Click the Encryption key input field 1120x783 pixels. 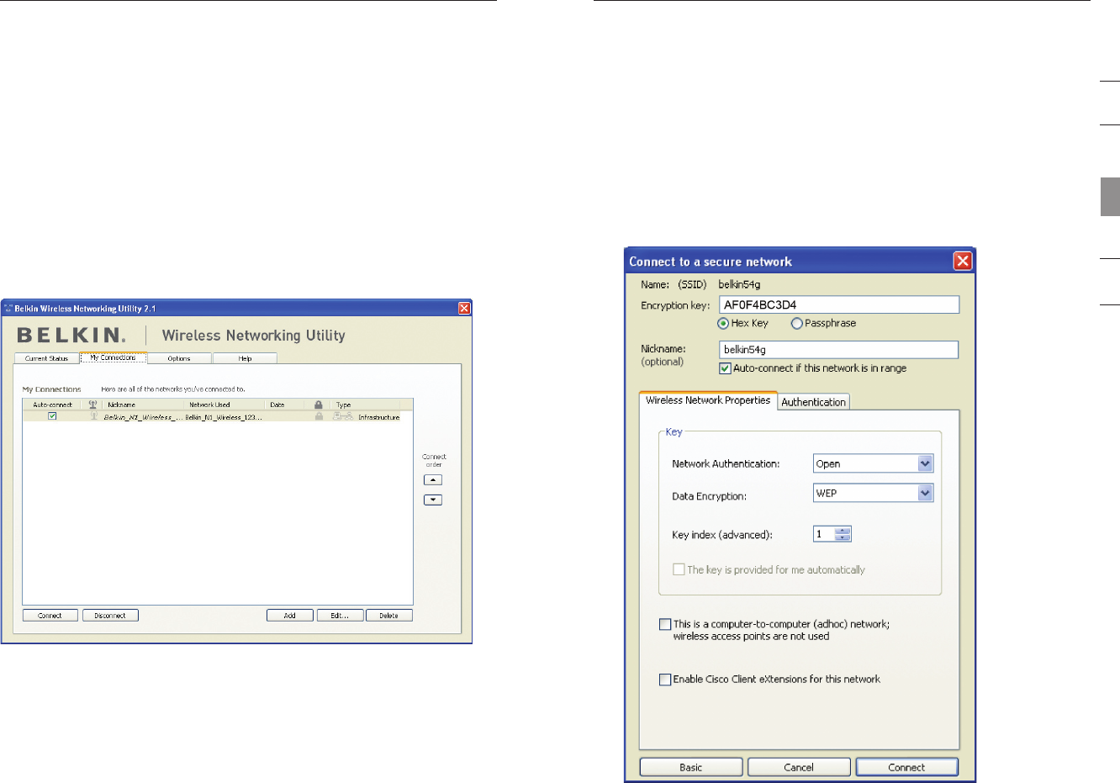[x=839, y=304]
